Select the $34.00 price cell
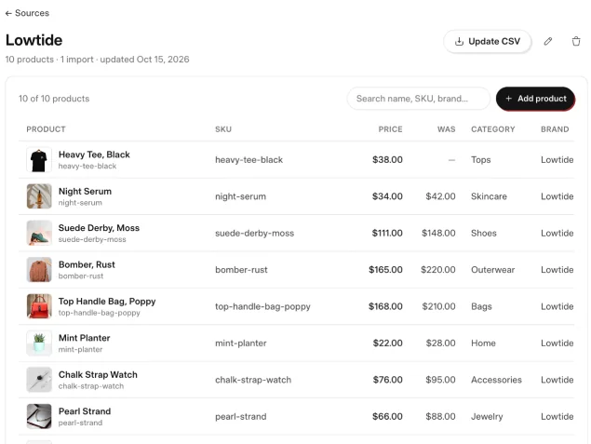The height and width of the screenshot is (444, 591). (x=387, y=196)
